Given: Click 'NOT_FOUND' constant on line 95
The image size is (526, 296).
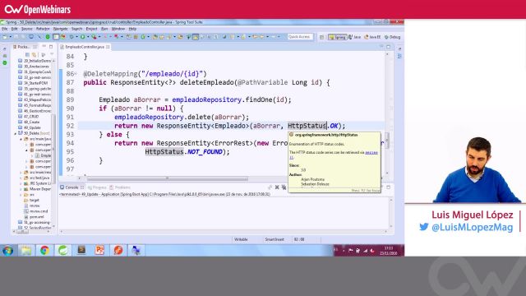Looking at the screenshot, I should [x=205, y=151].
